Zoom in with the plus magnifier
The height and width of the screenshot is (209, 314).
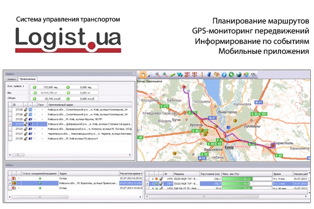[165, 75]
